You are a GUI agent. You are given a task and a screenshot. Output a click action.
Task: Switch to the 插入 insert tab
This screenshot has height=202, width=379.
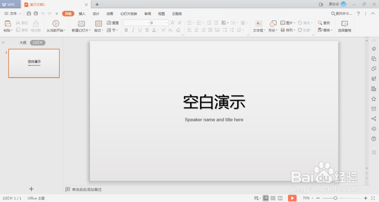82,14
